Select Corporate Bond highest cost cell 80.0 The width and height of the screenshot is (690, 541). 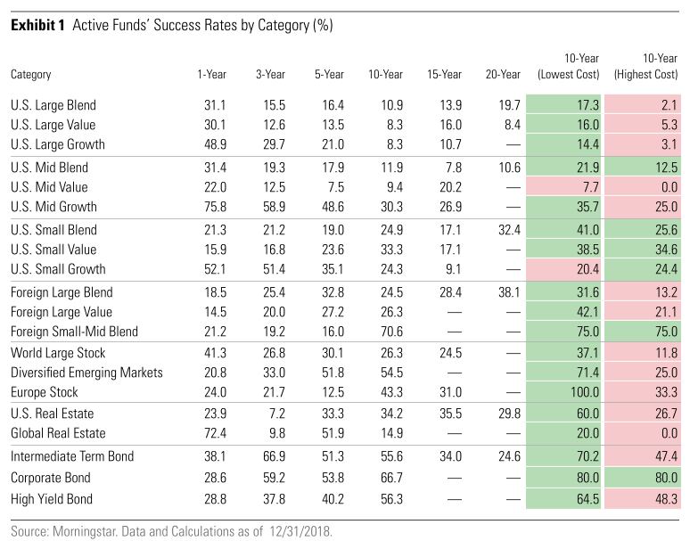click(643, 478)
